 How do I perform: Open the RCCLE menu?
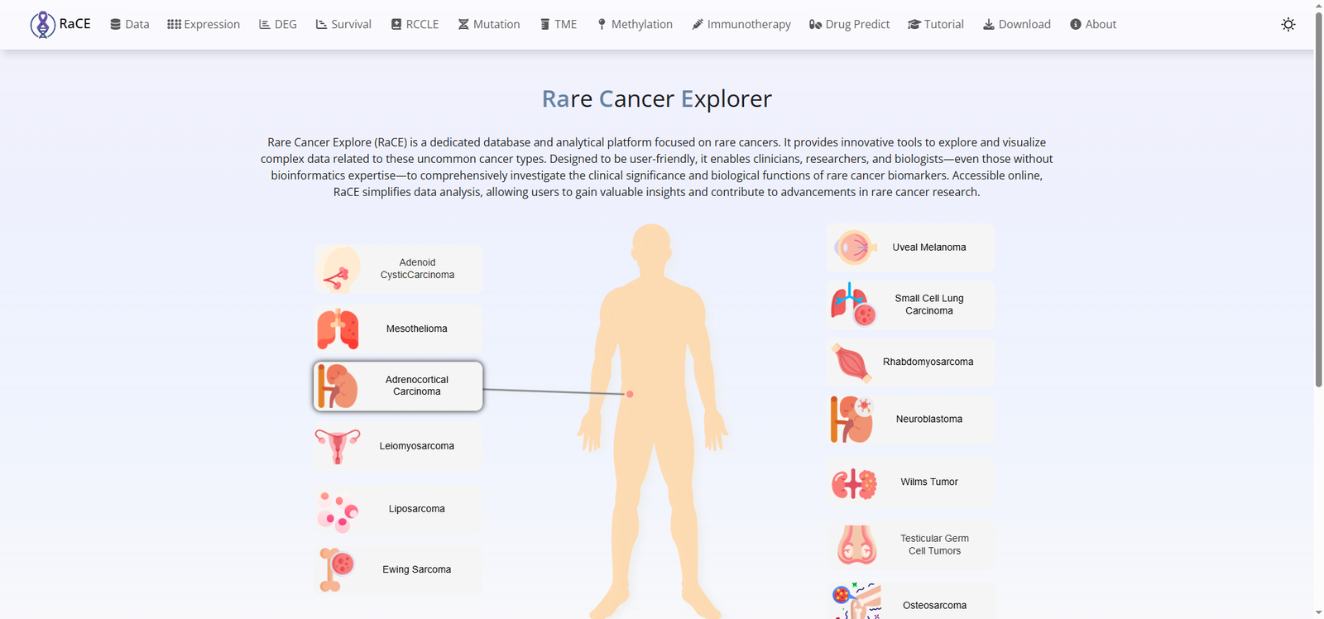coord(415,25)
